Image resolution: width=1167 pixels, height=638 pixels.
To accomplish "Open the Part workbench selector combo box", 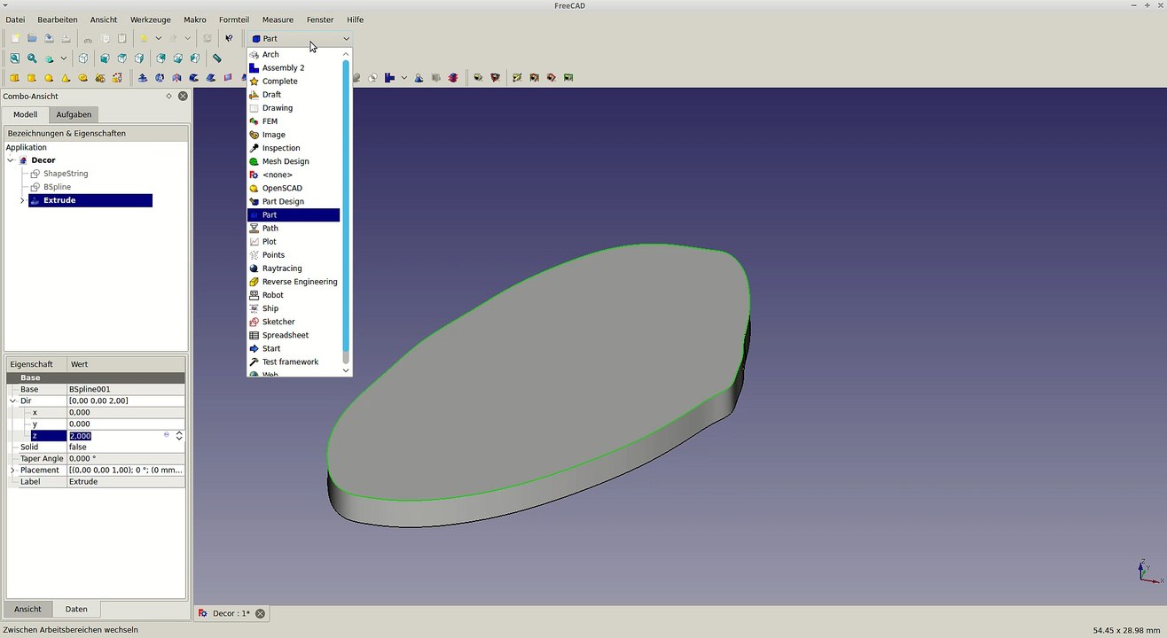I will point(300,39).
